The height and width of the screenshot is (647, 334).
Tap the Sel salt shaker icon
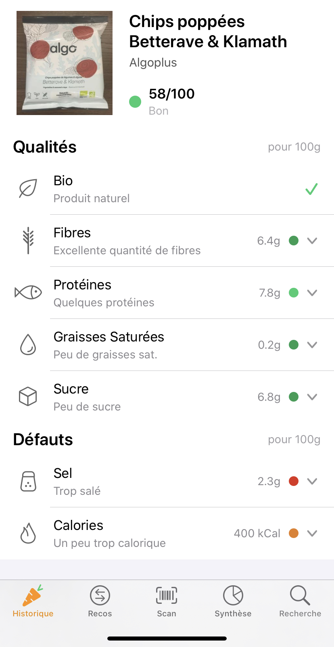click(28, 481)
